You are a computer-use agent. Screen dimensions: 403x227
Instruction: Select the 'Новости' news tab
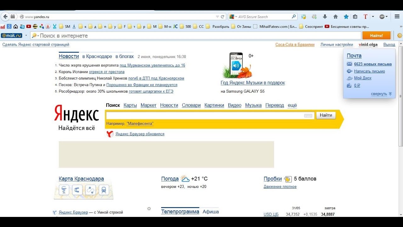click(x=69, y=56)
